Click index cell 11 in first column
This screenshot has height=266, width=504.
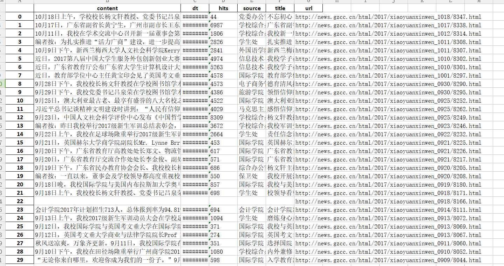point(20,109)
